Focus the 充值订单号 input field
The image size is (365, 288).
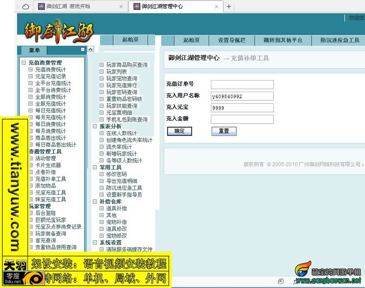[x=242, y=84]
